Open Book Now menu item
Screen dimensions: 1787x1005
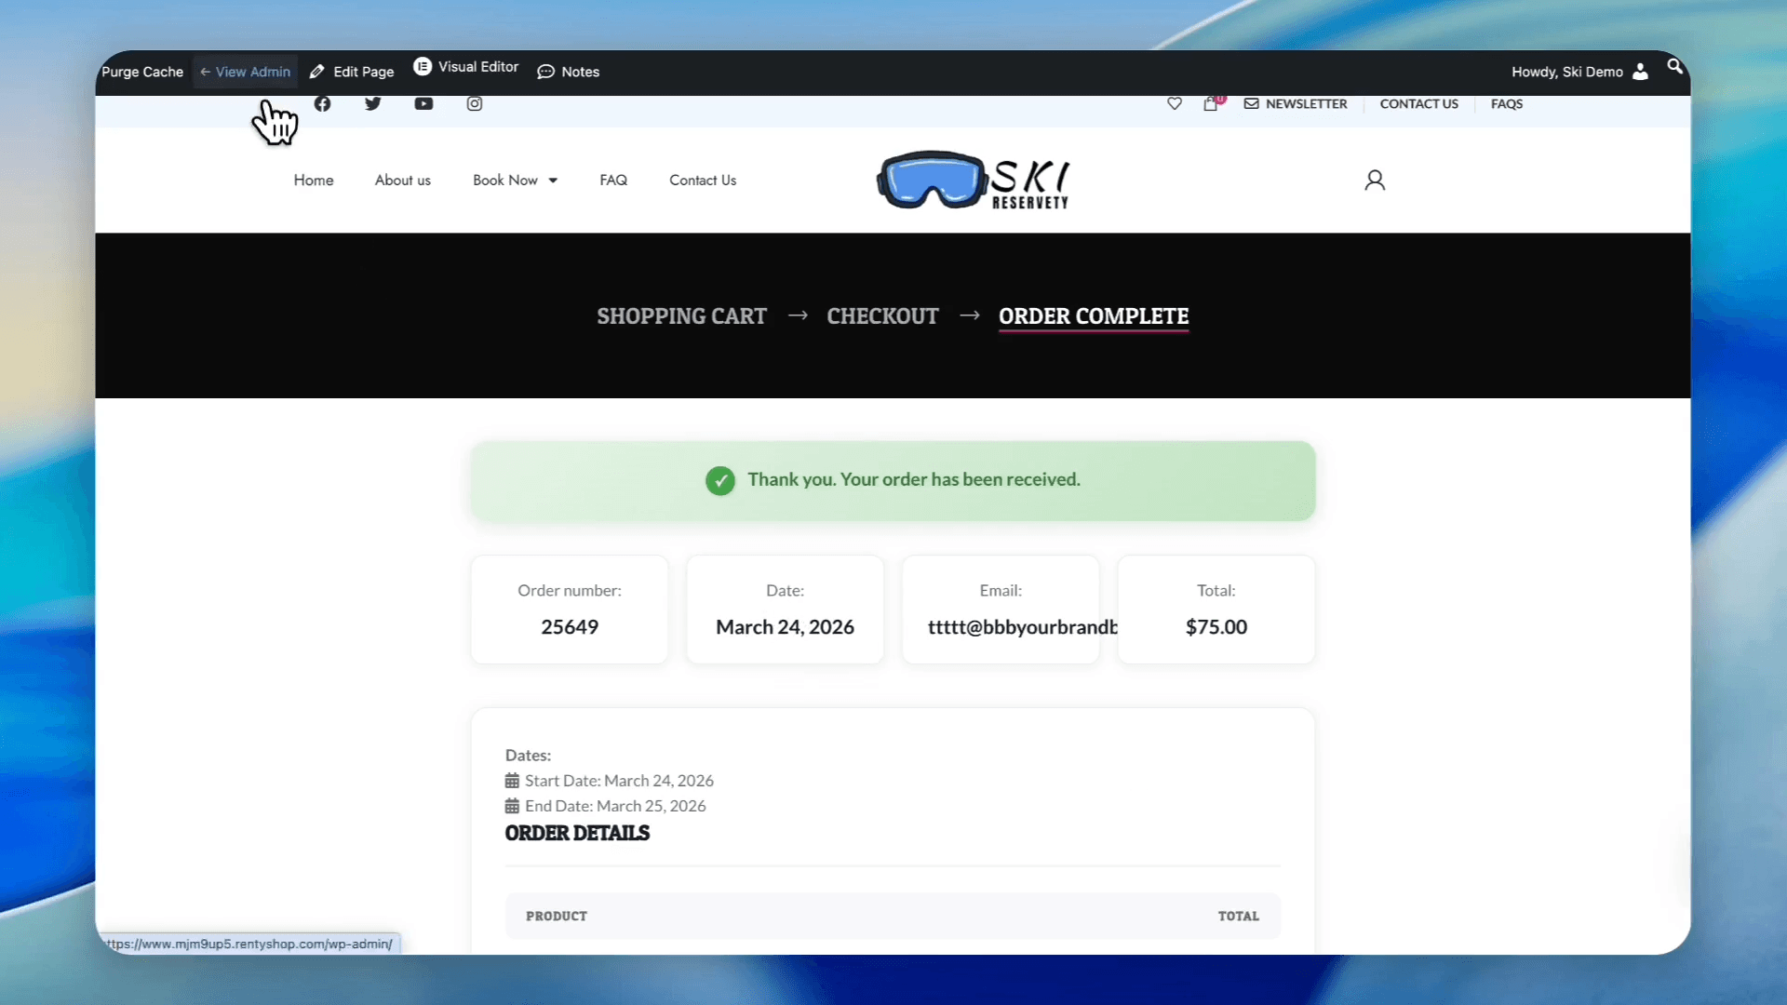coord(505,180)
